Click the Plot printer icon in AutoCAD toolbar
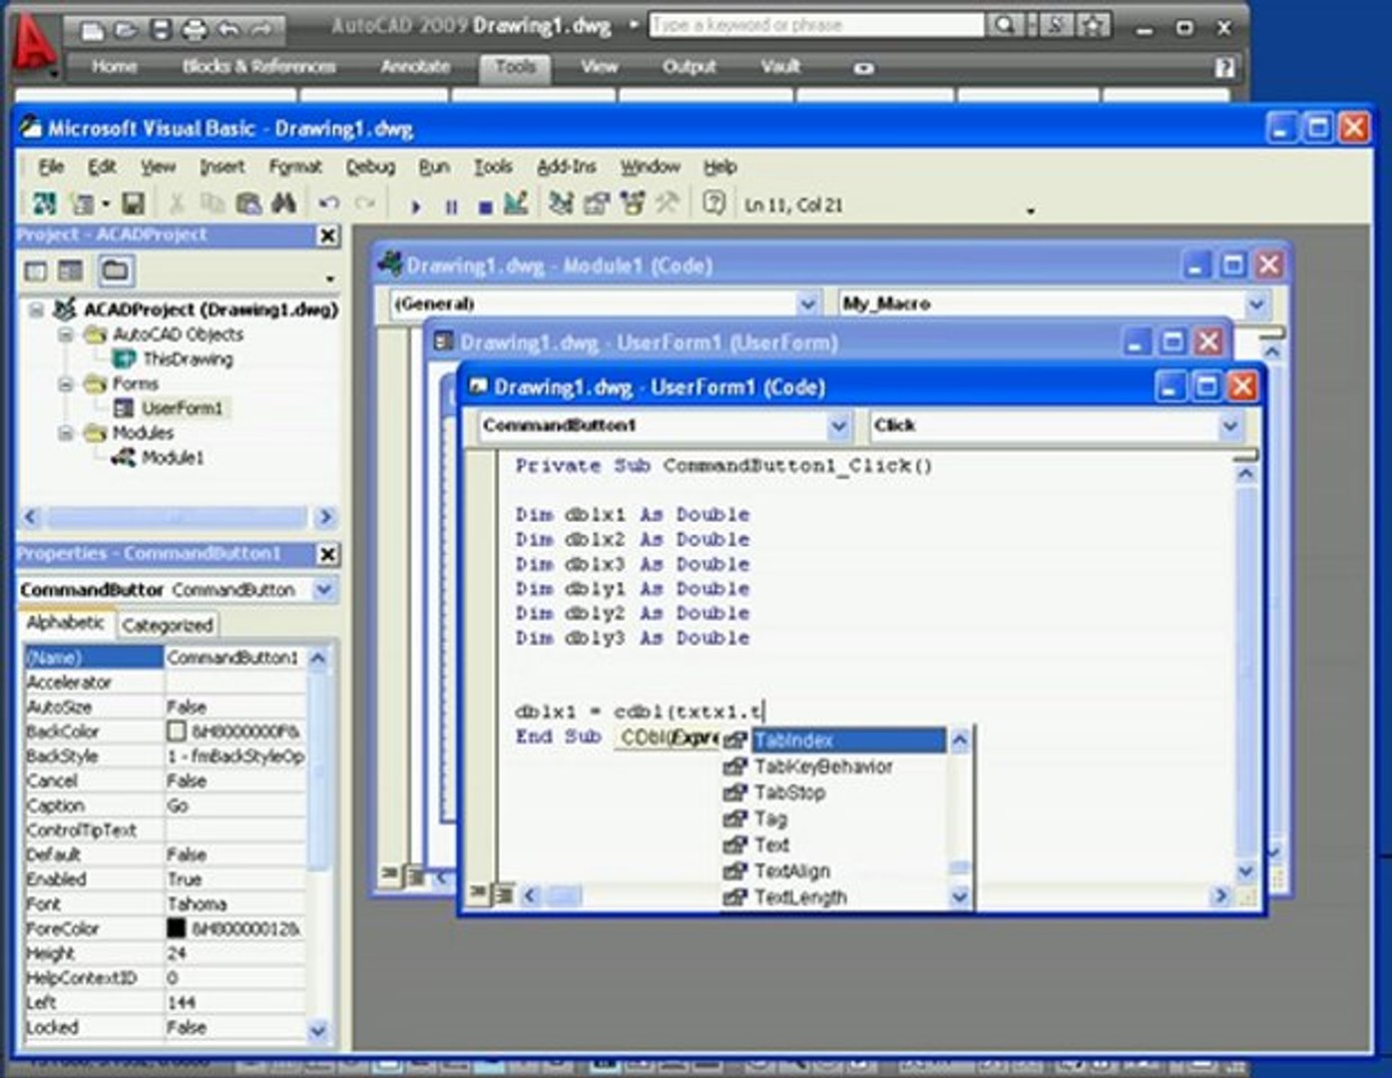 194,30
